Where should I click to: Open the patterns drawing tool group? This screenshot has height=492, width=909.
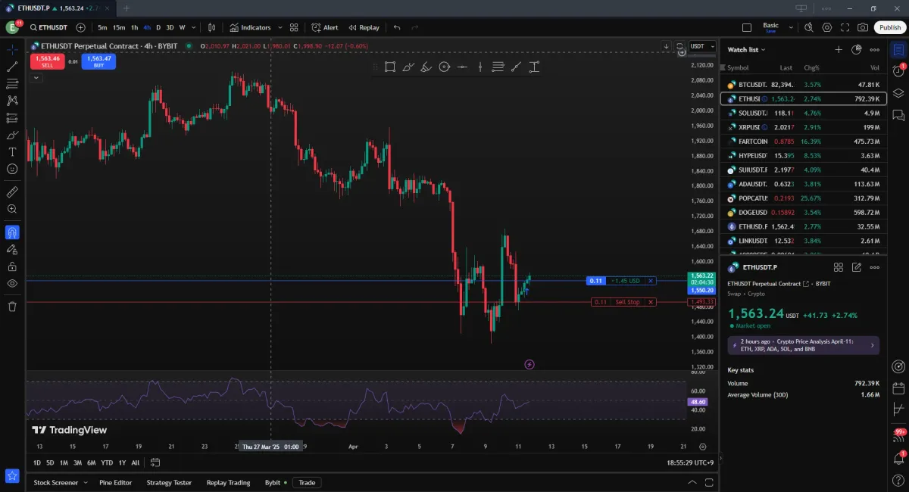pos(12,100)
